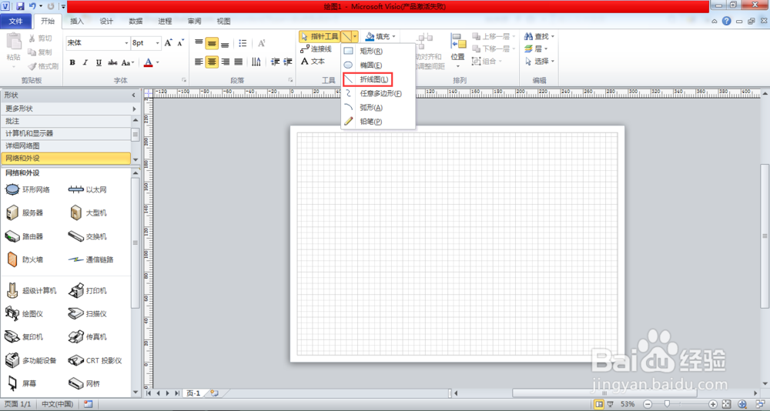Viewport: 770px width, 411px height.
Task: Expand More Shapes submenu
Action: coord(70,109)
